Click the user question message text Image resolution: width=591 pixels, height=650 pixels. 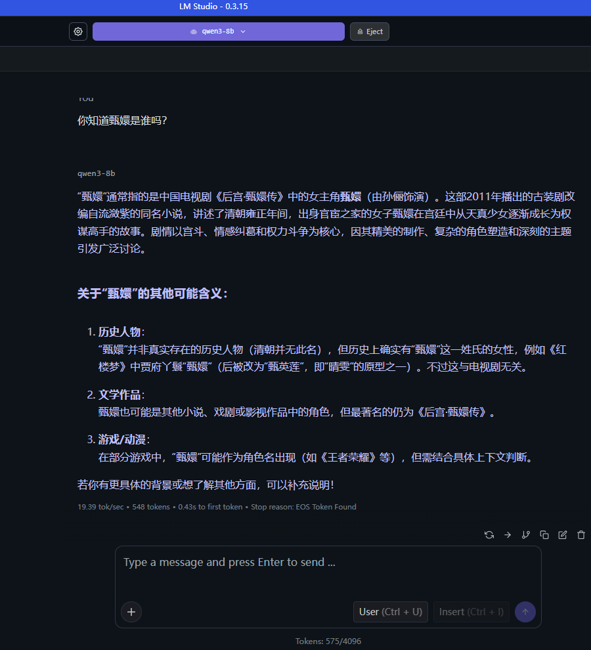(122, 121)
